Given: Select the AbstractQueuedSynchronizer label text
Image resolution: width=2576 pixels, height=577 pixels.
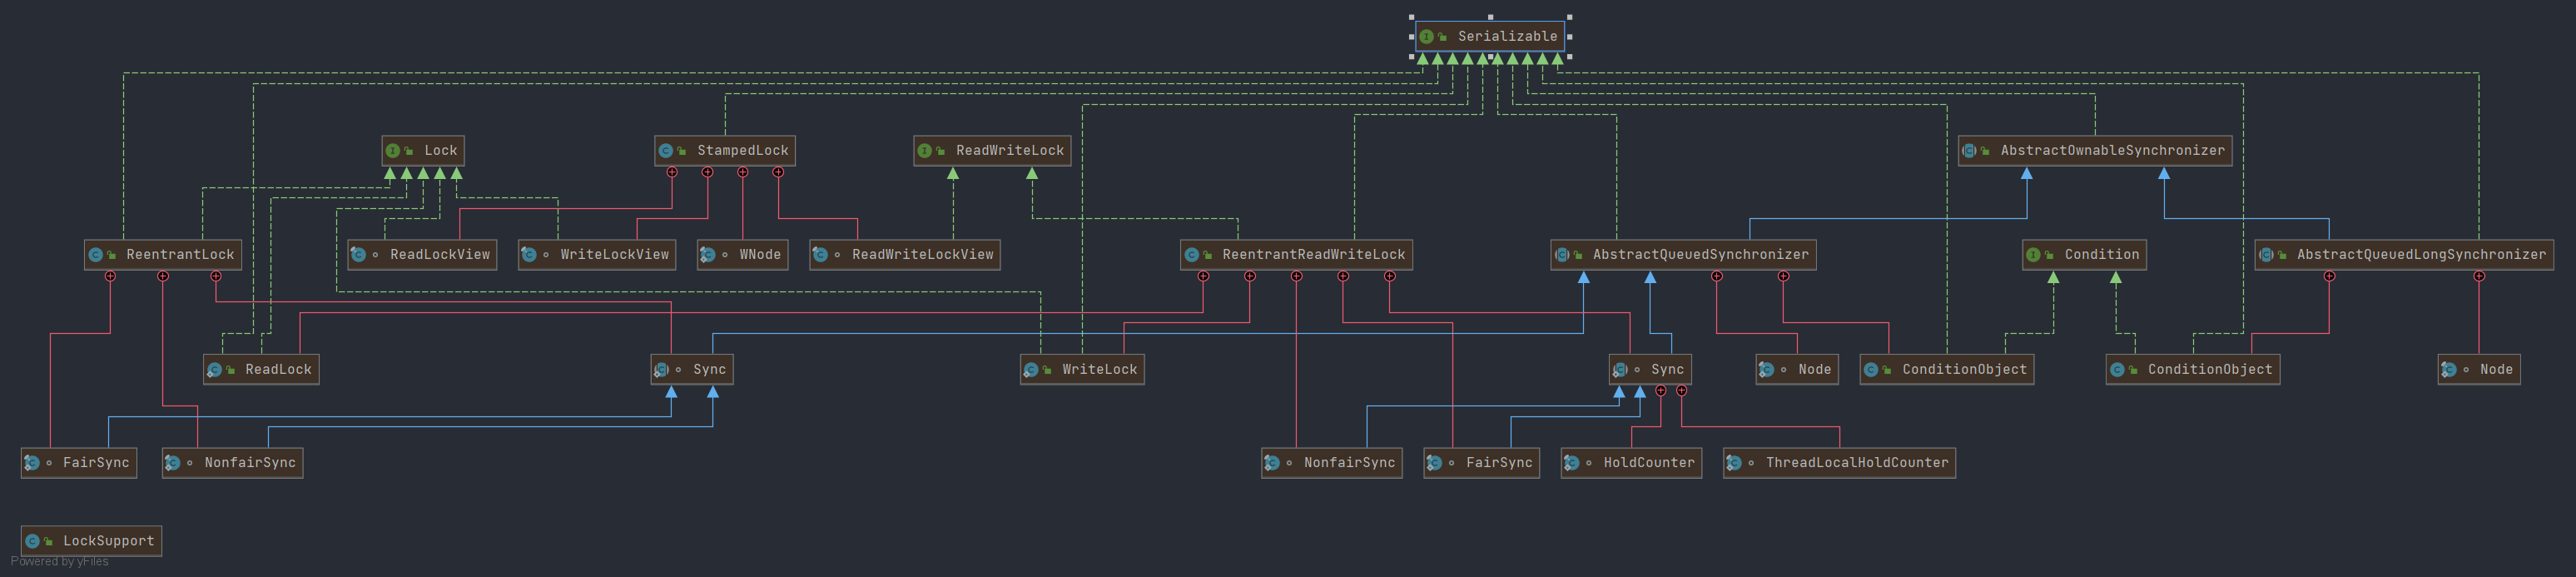Looking at the screenshot, I should (1701, 255).
